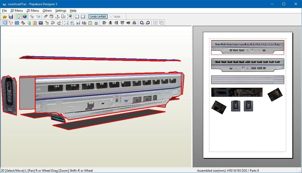Select the Select/Move arrow tool
The height and width of the screenshot is (173, 302).
[x=5, y=23]
